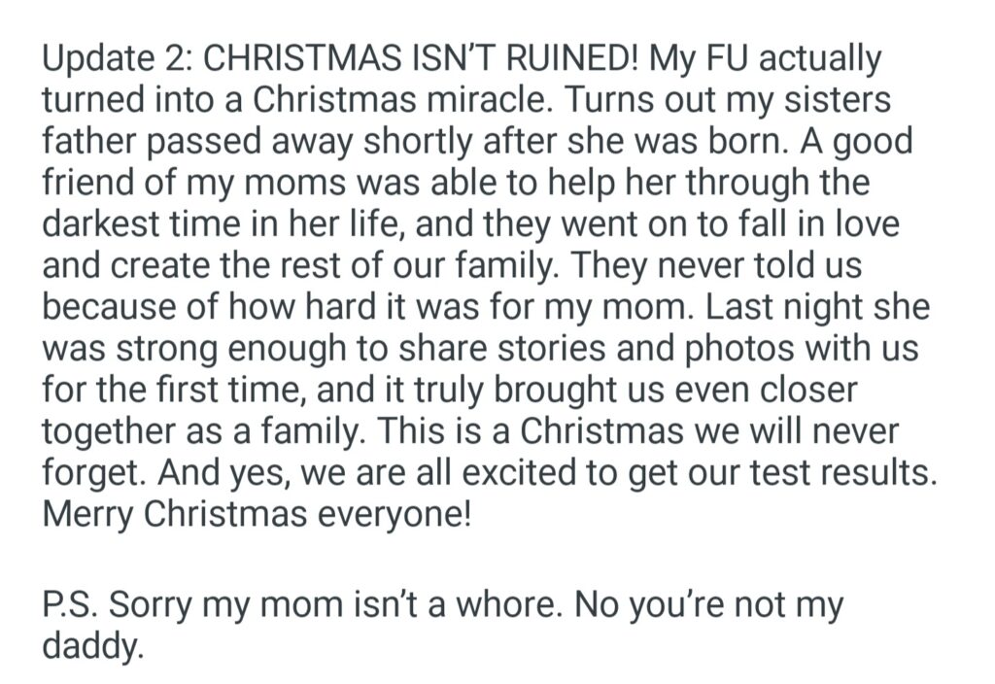995x684 pixels.
Task: Click the word "daddy" on last line
Action: [92, 647]
